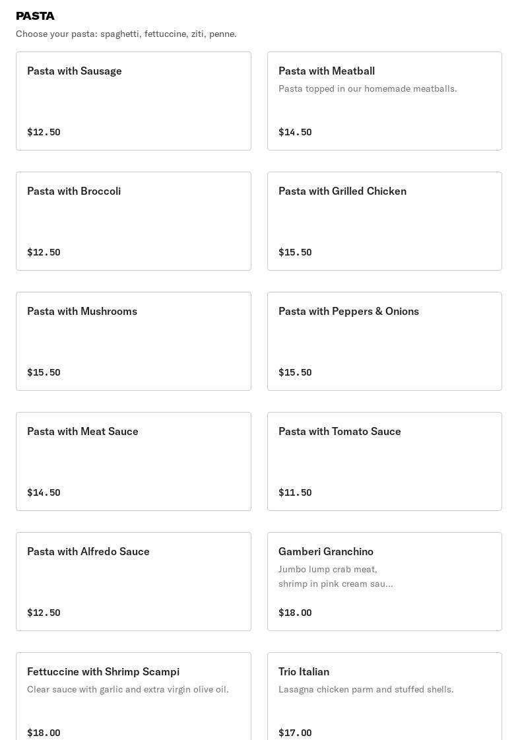
Task: Click Pasta with Peppers & Onions
Action: tap(384, 341)
